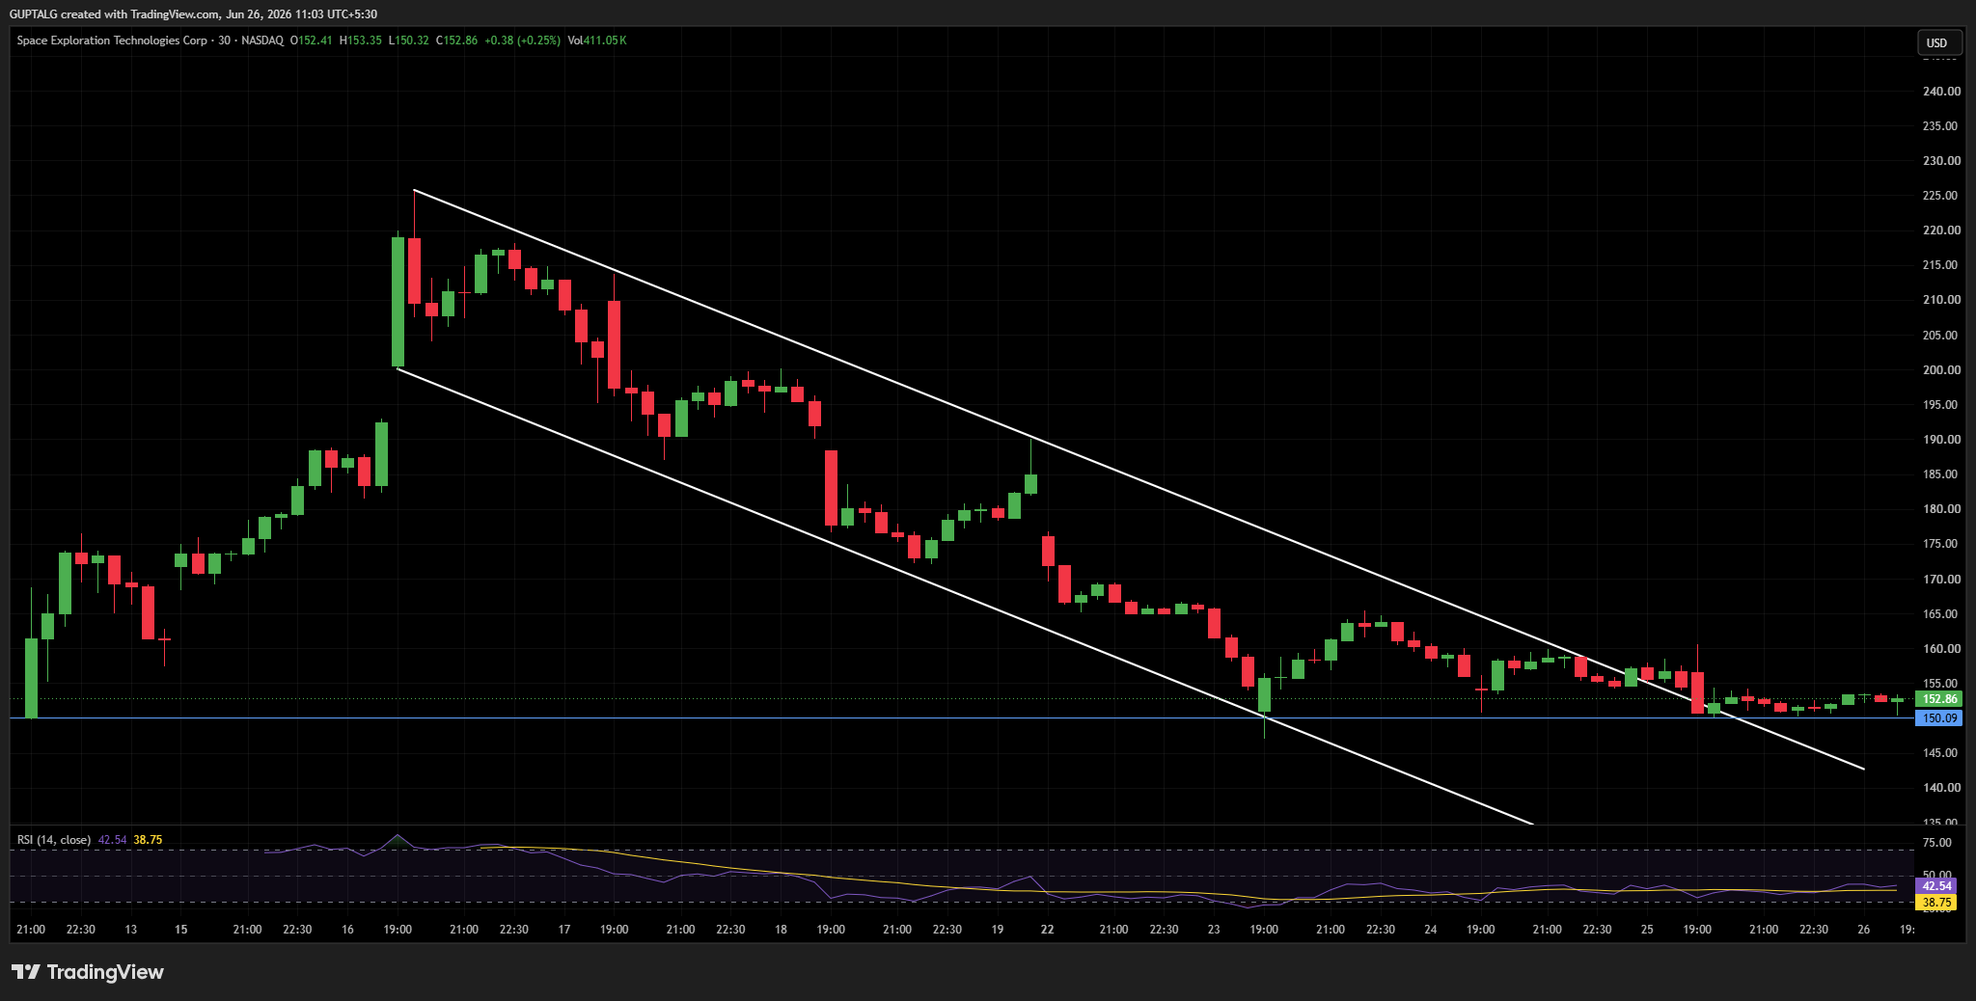1976x1001 pixels.
Task: Select the close value C152.86 in header
Action: (456, 41)
